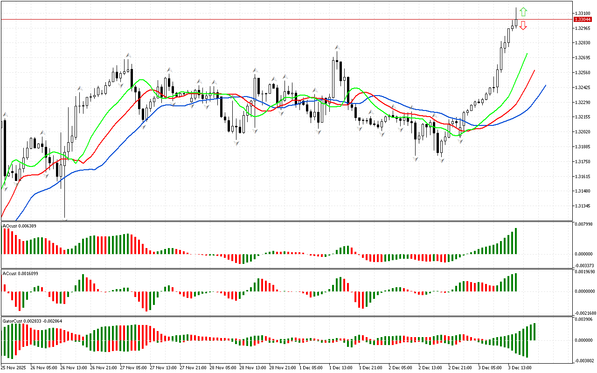Viewport: 597px width, 373px height.
Task: Select the down fractal under 2 Dec 13:00 low
Action: coord(441,160)
